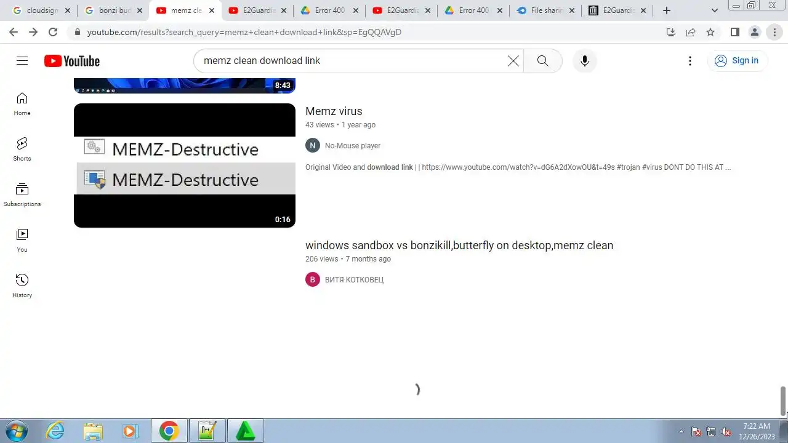Open windows sandbox vs bonzikill video

459,245
